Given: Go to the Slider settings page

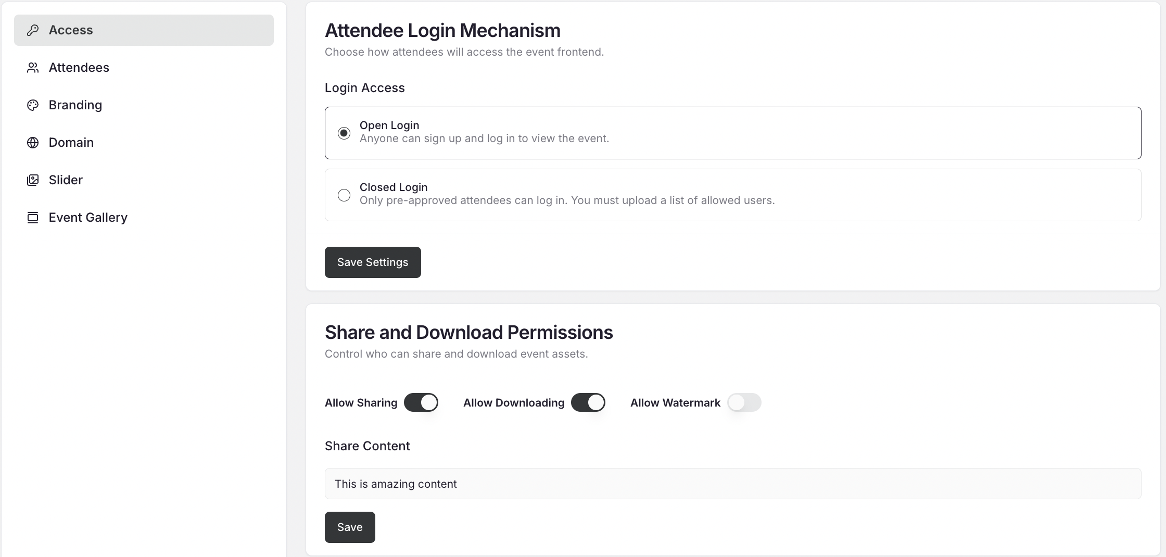Looking at the screenshot, I should click(66, 180).
